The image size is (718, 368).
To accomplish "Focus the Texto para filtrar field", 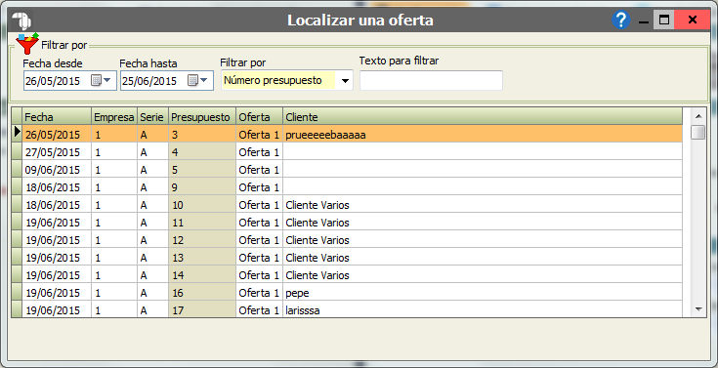I will click(x=431, y=81).
